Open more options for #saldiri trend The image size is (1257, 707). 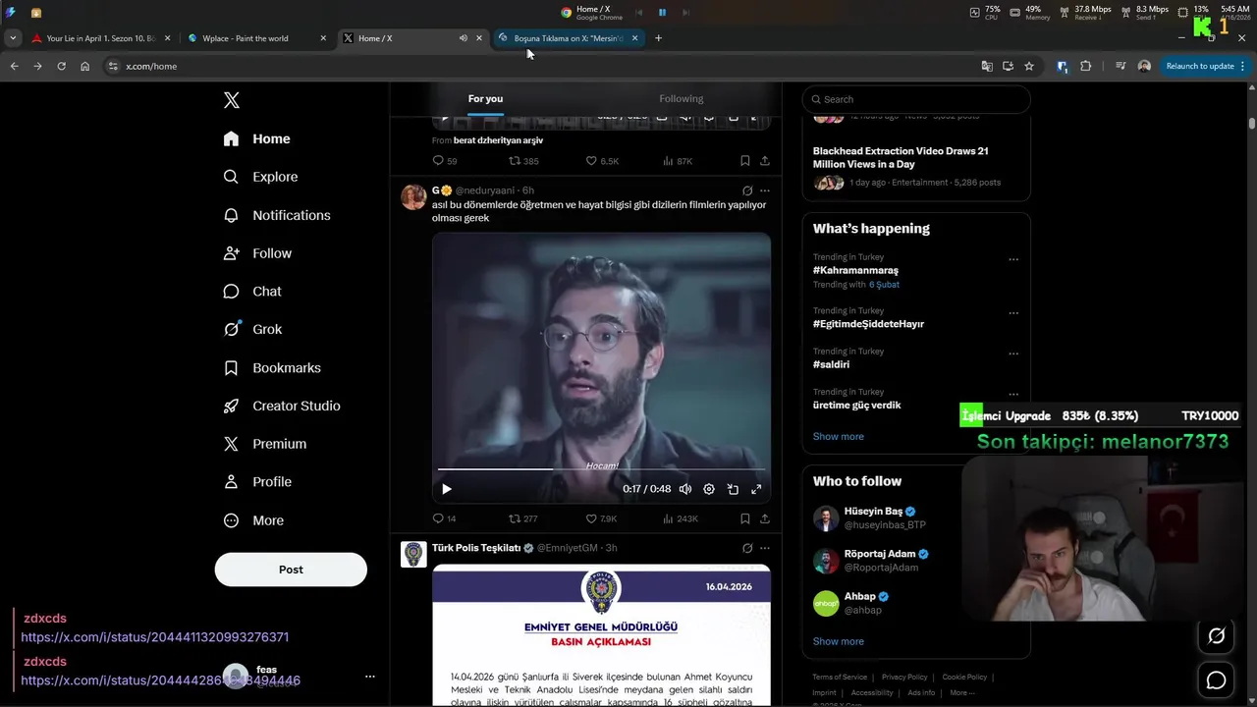point(1013,353)
